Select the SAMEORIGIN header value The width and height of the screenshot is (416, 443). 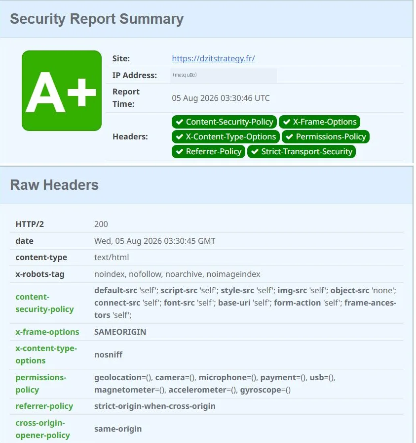coord(120,332)
